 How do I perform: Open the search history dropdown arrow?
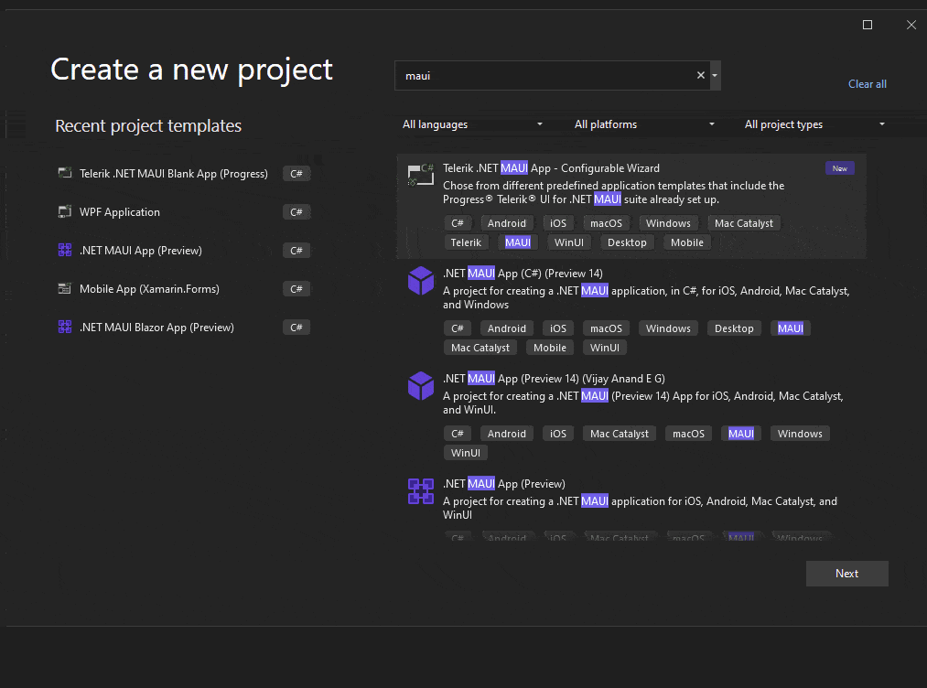click(715, 76)
